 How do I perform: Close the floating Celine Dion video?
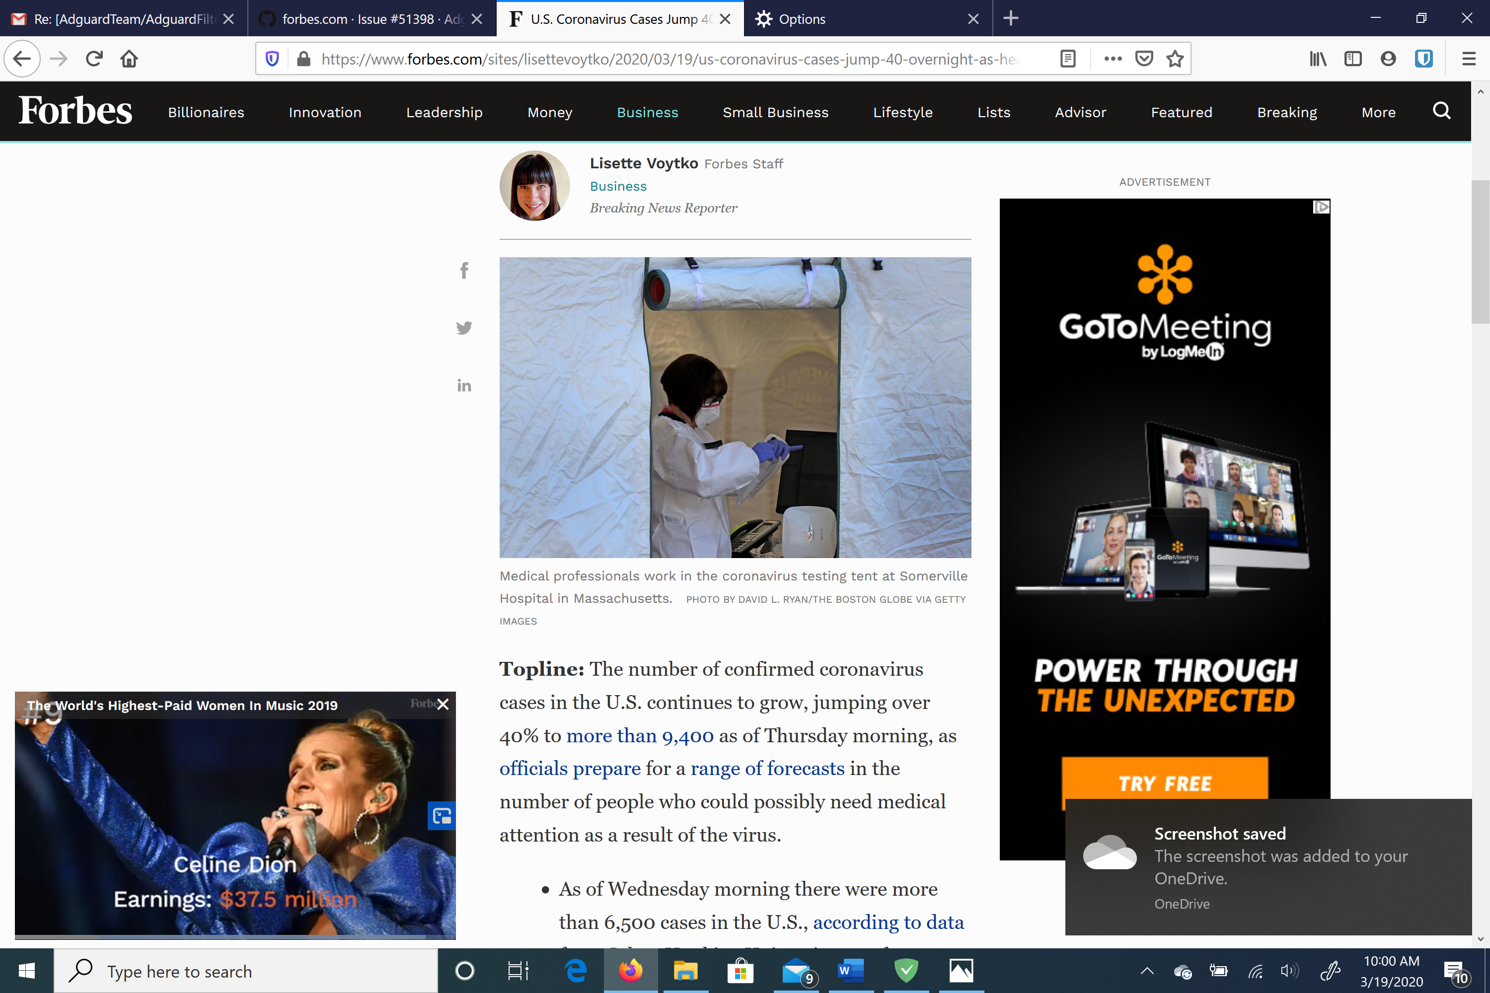coord(443,704)
